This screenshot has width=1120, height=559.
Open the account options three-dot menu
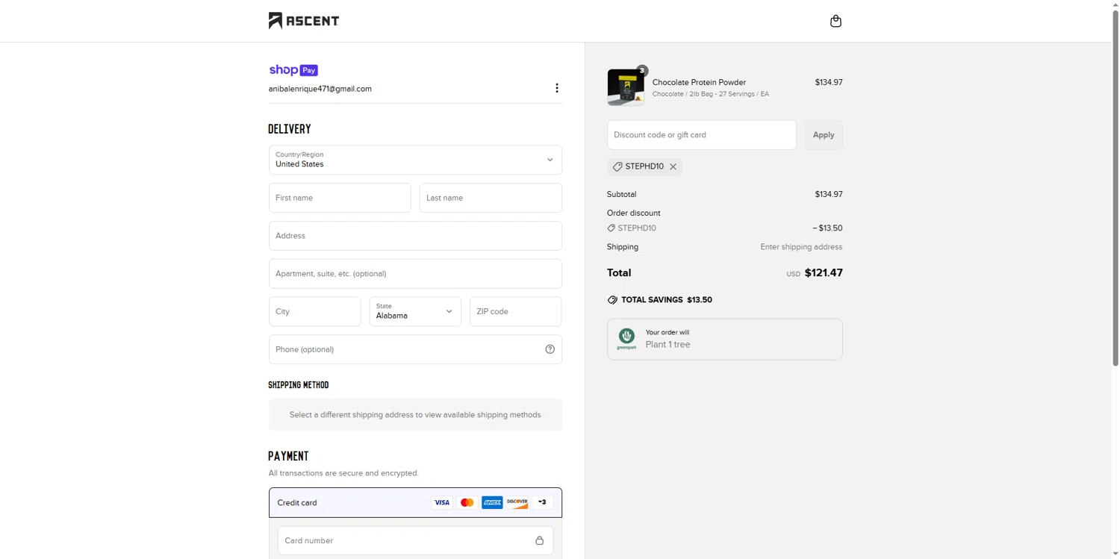pyautogui.click(x=557, y=88)
